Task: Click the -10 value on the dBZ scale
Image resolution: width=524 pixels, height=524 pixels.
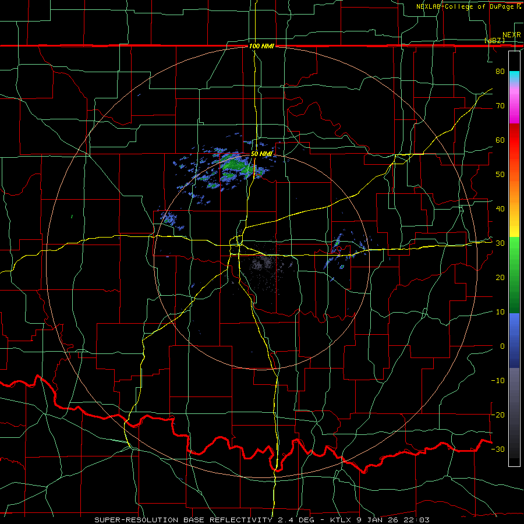Action: [x=498, y=380]
